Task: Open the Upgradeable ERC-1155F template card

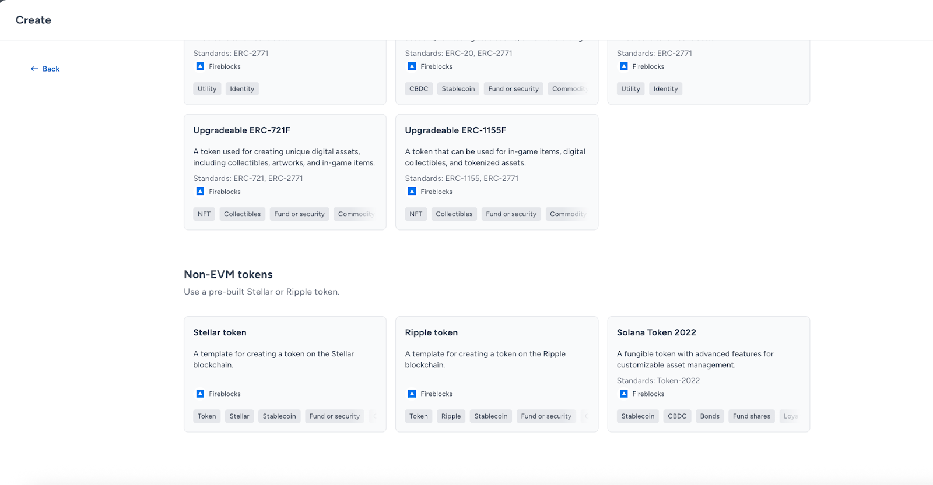Action: (497, 172)
